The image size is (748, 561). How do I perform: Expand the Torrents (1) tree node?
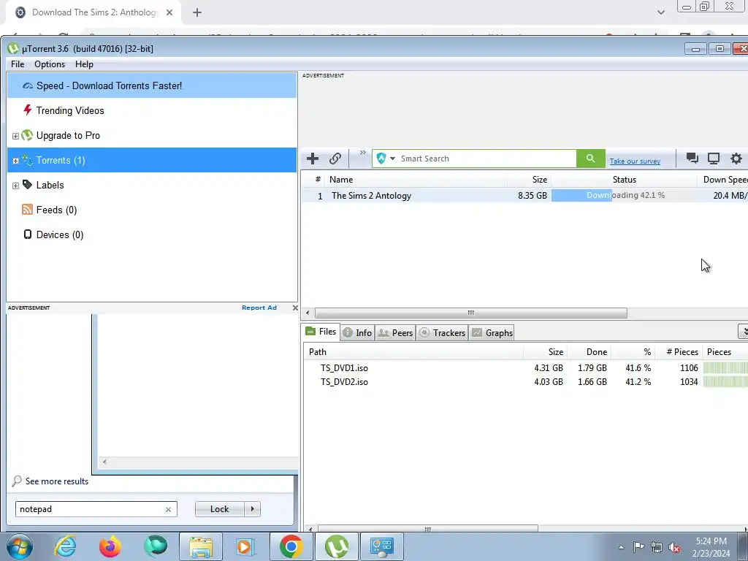click(15, 161)
